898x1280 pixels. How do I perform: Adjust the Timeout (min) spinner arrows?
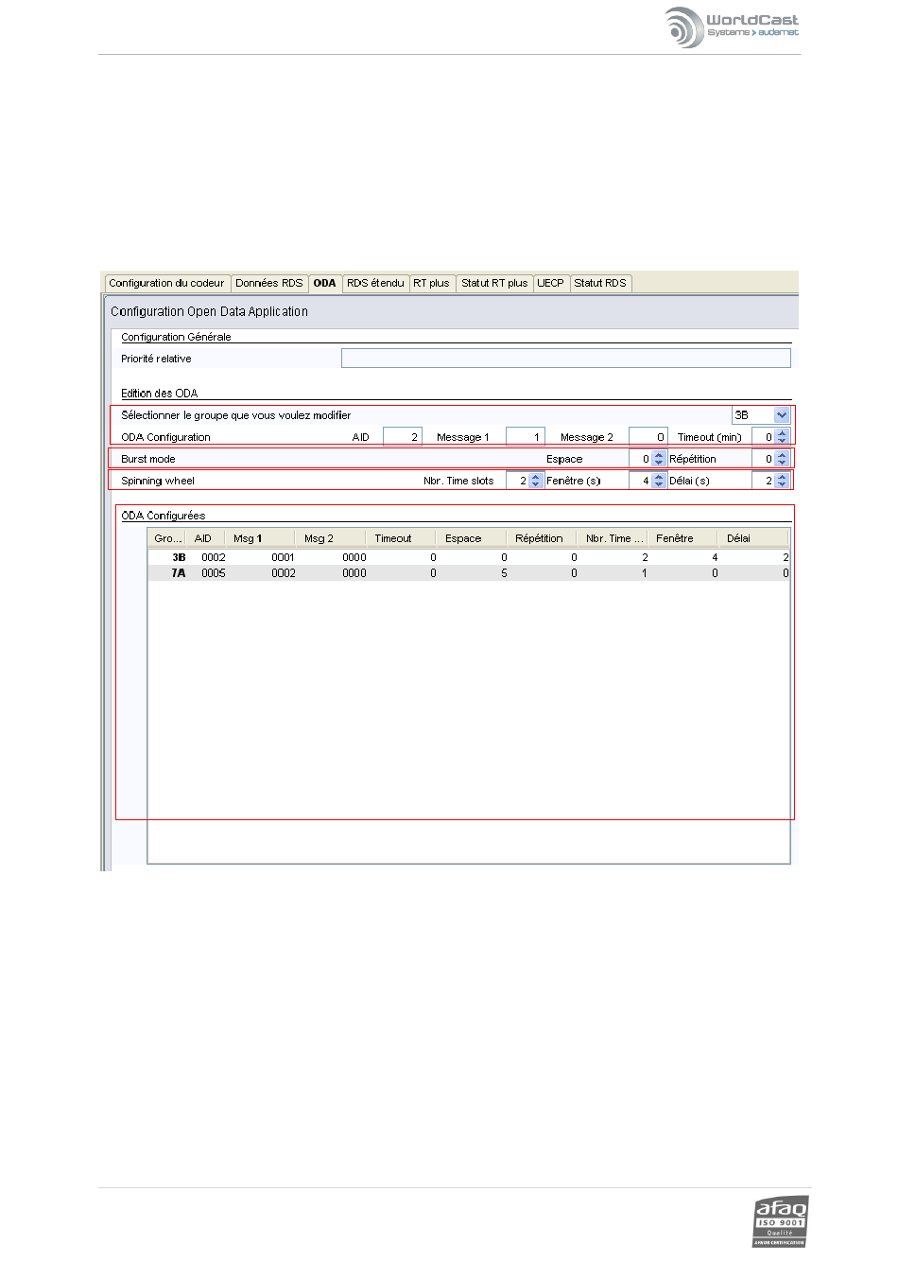pyautogui.click(x=782, y=437)
